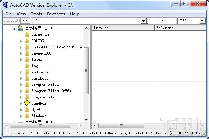Expand the Program Files (x86) arrow
The width and height of the screenshot is (209, 139).
pyautogui.click(x=21, y=91)
